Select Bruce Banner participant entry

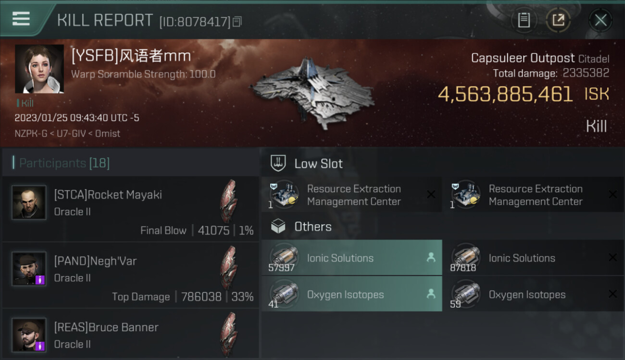(130, 334)
